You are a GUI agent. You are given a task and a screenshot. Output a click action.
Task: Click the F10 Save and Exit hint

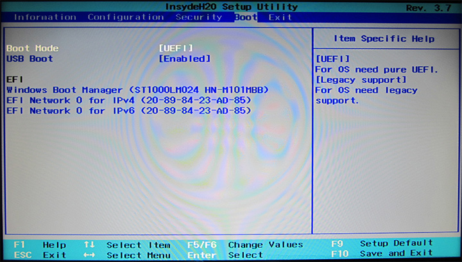tap(382, 253)
